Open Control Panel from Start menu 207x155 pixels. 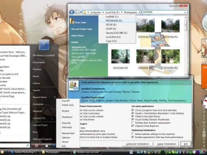40,125
